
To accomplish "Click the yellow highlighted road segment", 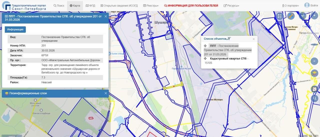I will click(173, 86).
